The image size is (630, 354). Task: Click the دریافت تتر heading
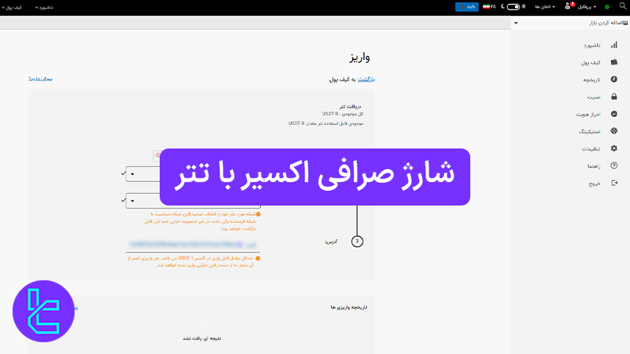pyautogui.click(x=350, y=106)
